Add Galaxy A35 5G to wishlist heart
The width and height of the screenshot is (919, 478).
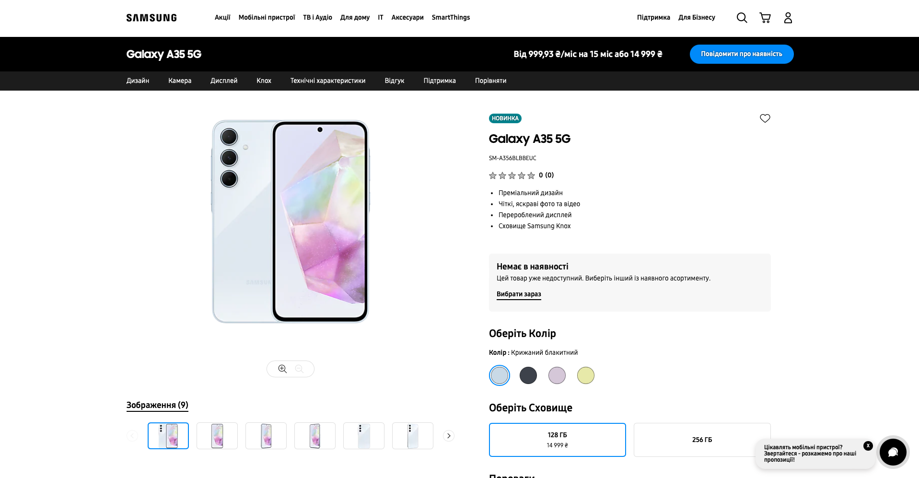765,118
